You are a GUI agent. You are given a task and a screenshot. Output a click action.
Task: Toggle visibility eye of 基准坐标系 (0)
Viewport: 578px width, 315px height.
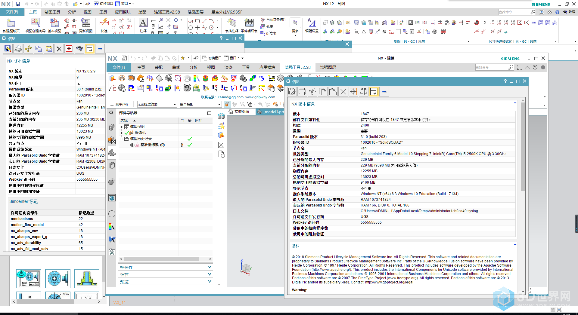(132, 145)
